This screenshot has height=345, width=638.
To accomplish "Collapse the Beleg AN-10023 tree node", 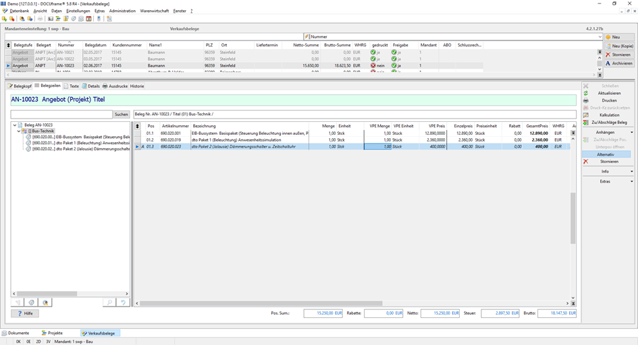I will pos(15,125).
